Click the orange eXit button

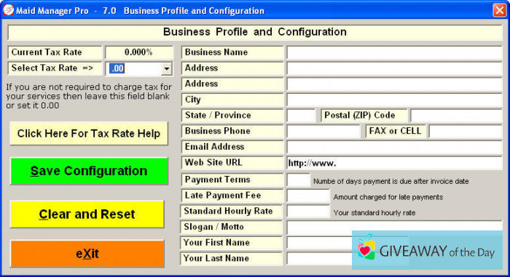coord(87,254)
